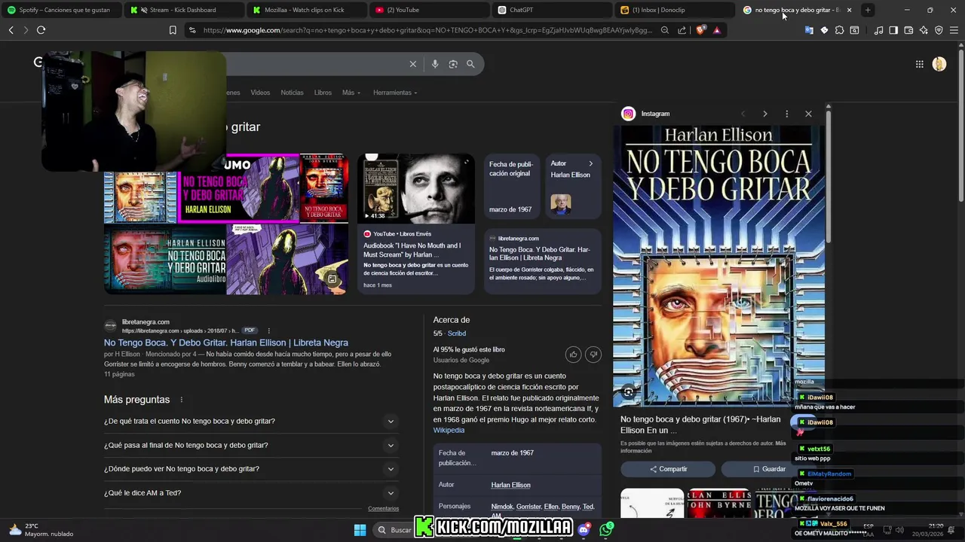Dislike the book with thumbs down
This screenshot has height=542, width=965.
(593, 355)
